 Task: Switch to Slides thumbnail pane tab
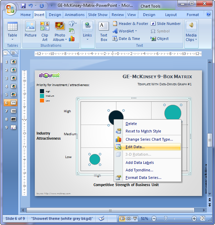click(x=5, y=53)
